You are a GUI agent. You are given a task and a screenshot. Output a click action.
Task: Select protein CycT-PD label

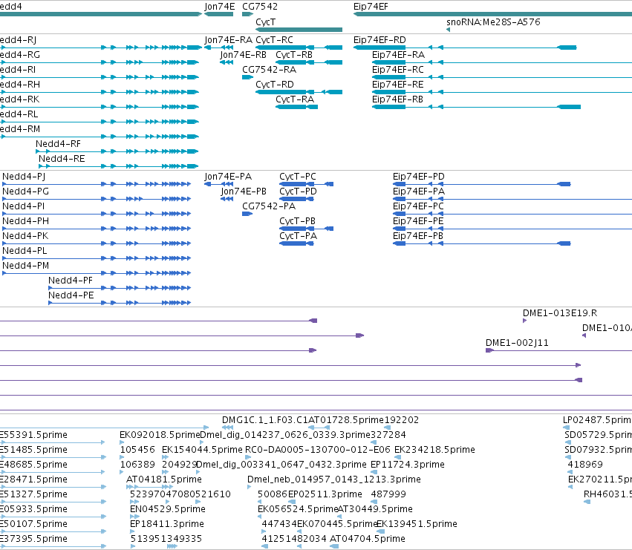pos(299,191)
